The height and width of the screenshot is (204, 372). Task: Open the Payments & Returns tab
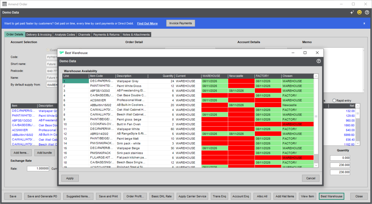[x=106, y=34]
